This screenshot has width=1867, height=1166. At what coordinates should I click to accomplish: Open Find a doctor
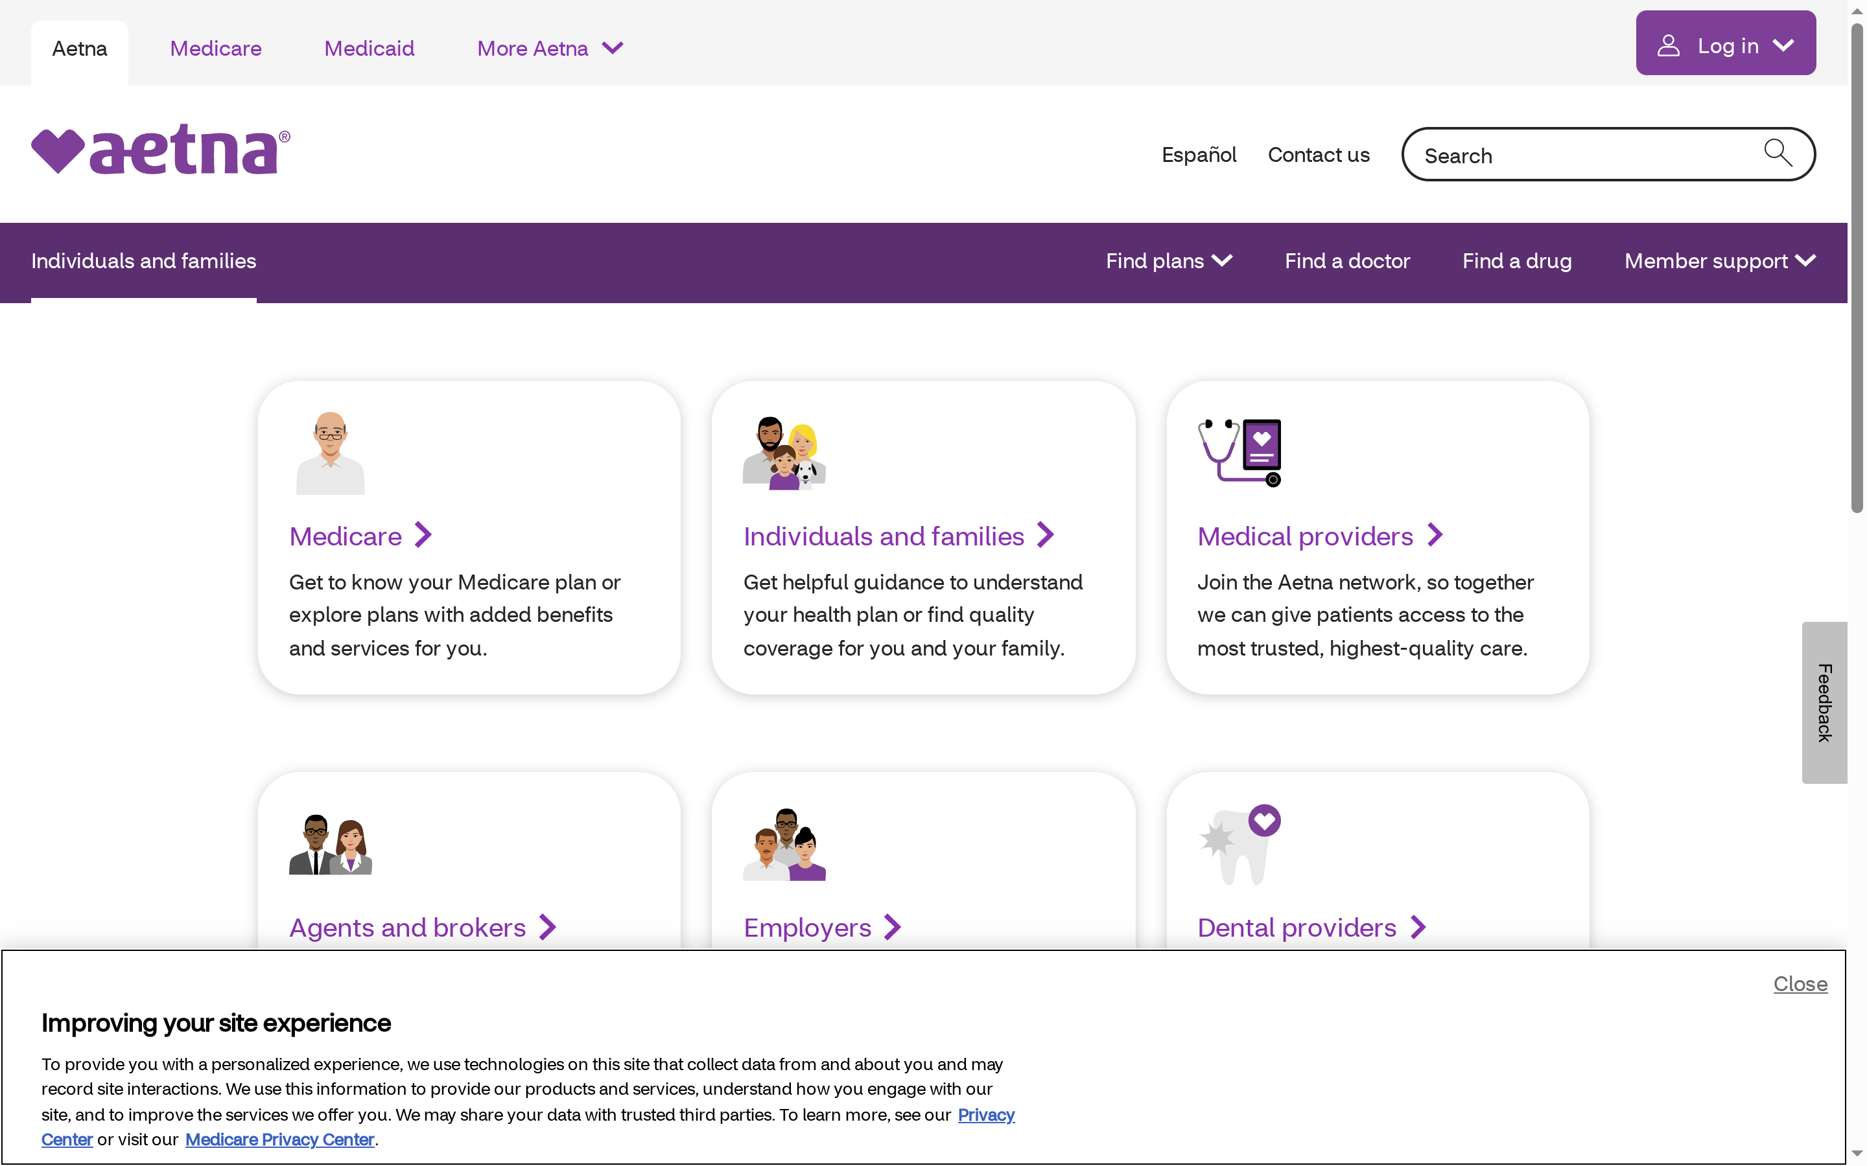[1347, 260]
